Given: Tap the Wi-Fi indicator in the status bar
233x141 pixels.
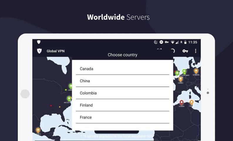Looking at the screenshot, I should pos(173,42).
